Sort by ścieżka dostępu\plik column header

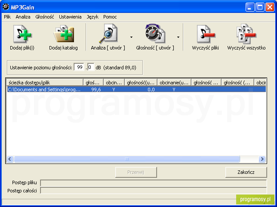point(45,83)
